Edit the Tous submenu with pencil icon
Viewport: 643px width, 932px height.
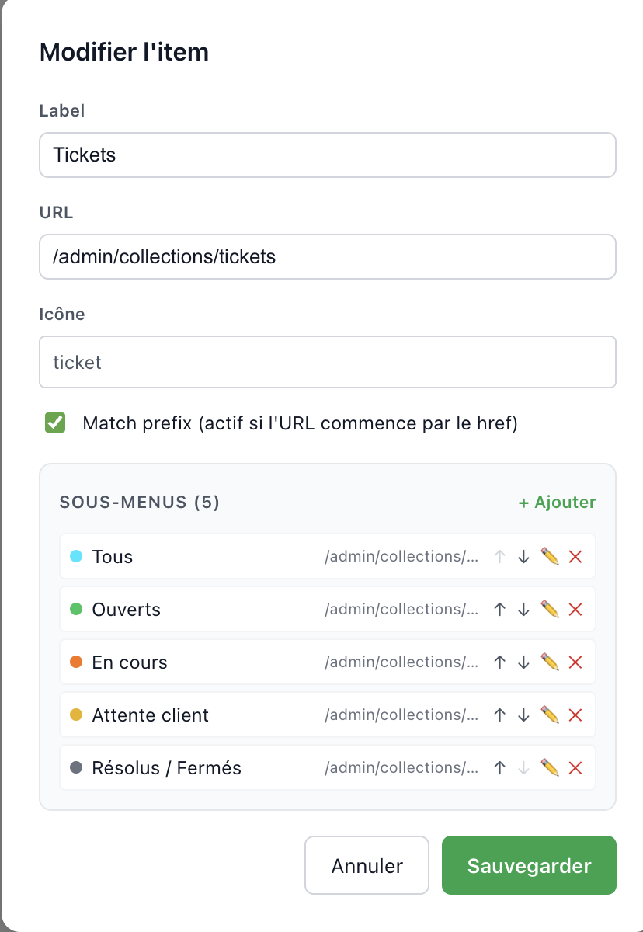point(550,556)
